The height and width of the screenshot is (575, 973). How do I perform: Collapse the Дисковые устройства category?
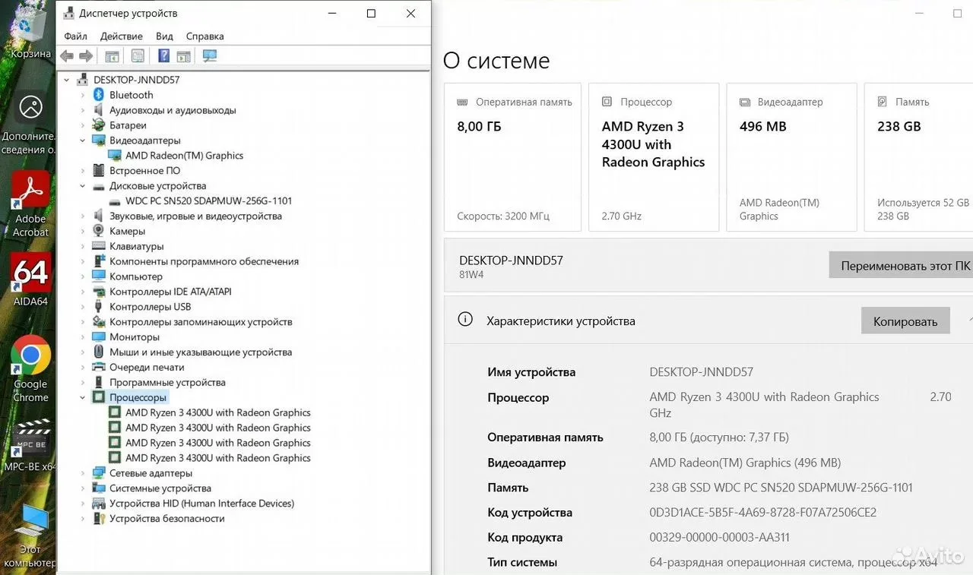[x=83, y=186]
